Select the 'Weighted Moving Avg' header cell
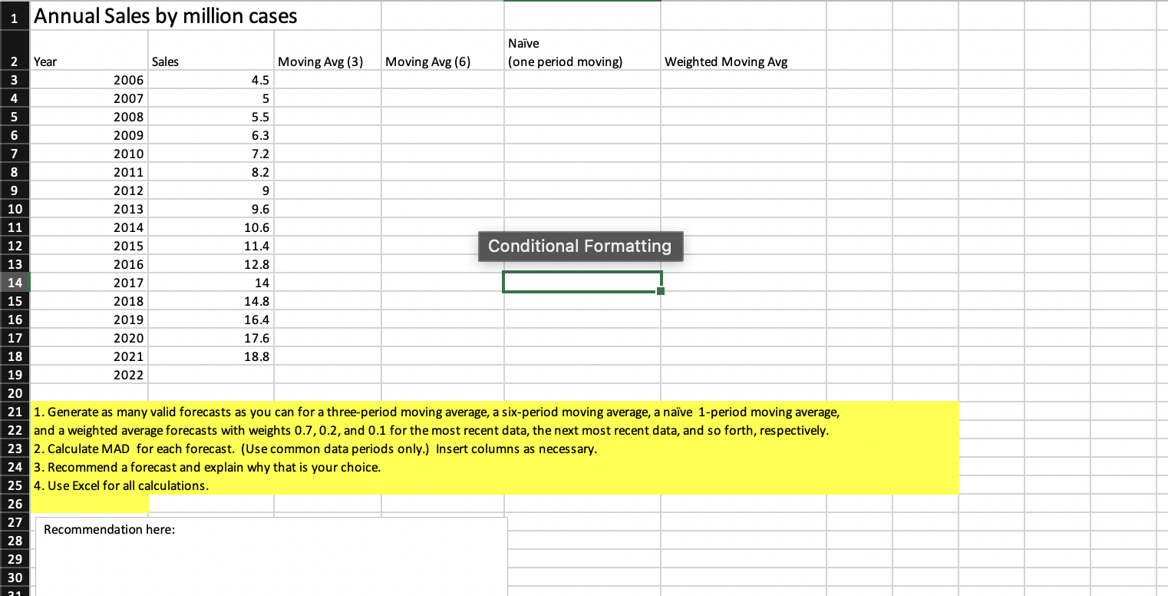Screen dimensions: 1168x596 [x=743, y=51]
